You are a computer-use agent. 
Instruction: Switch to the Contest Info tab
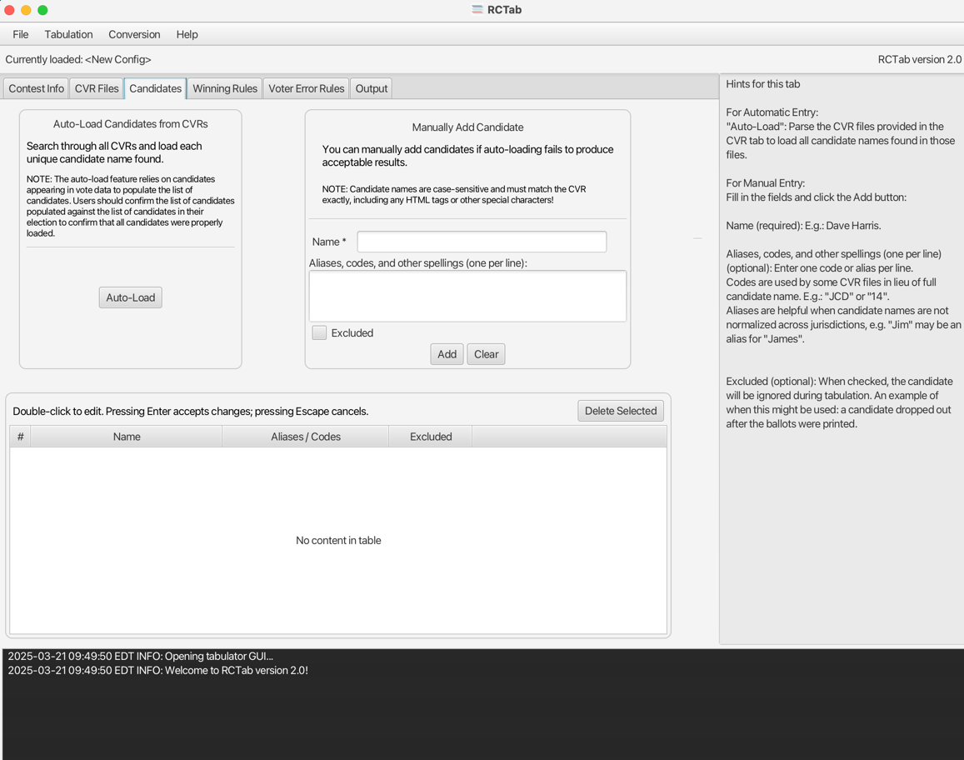36,88
